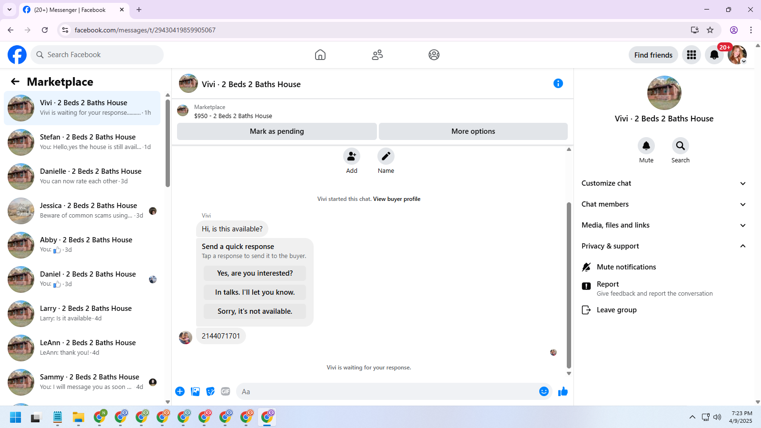This screenshot has height=428, width=761.
Task: Open Abby's marketplace conversation
Action: click(x=82, y=245)
